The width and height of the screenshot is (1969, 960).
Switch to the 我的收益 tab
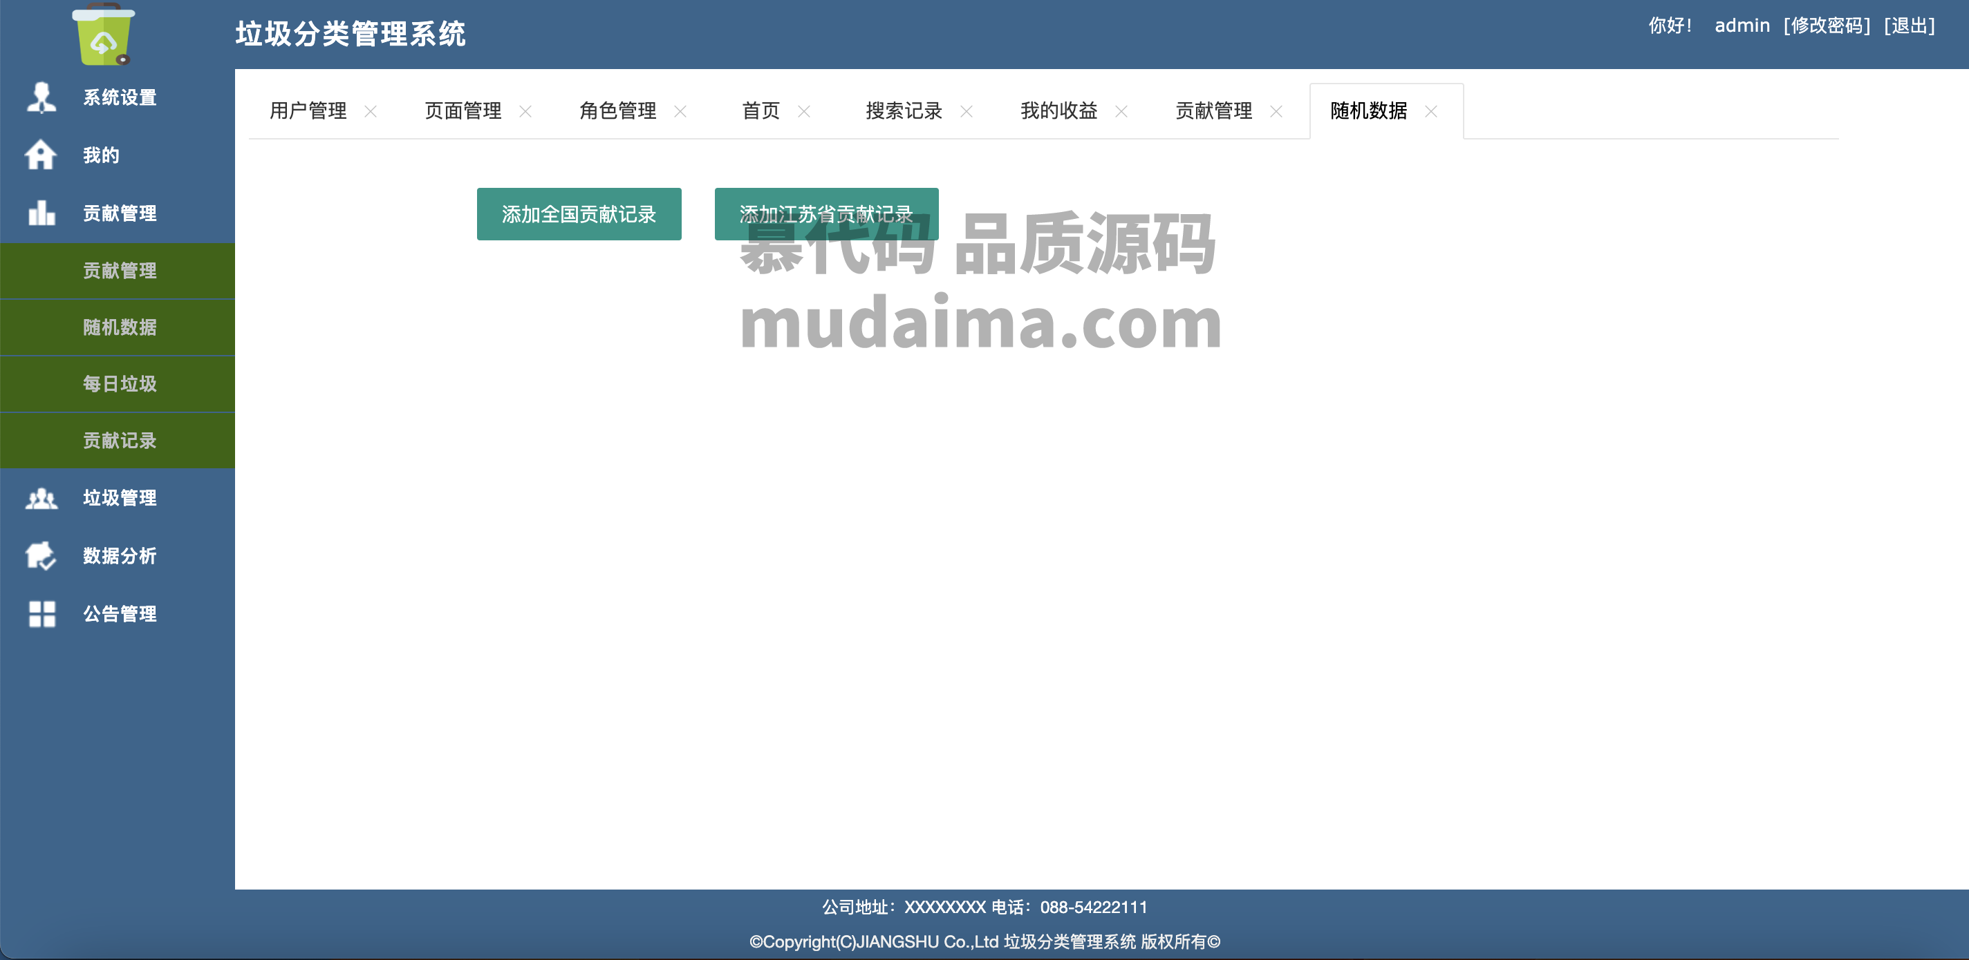tap(1059, 111)
